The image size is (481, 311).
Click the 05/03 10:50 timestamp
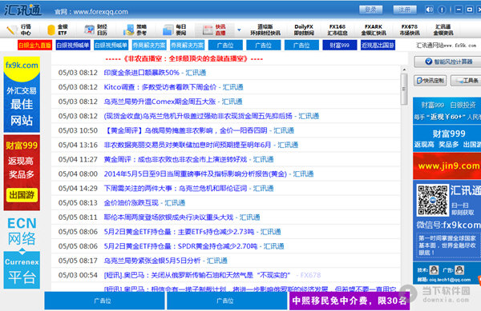click(x=78, y=130)
